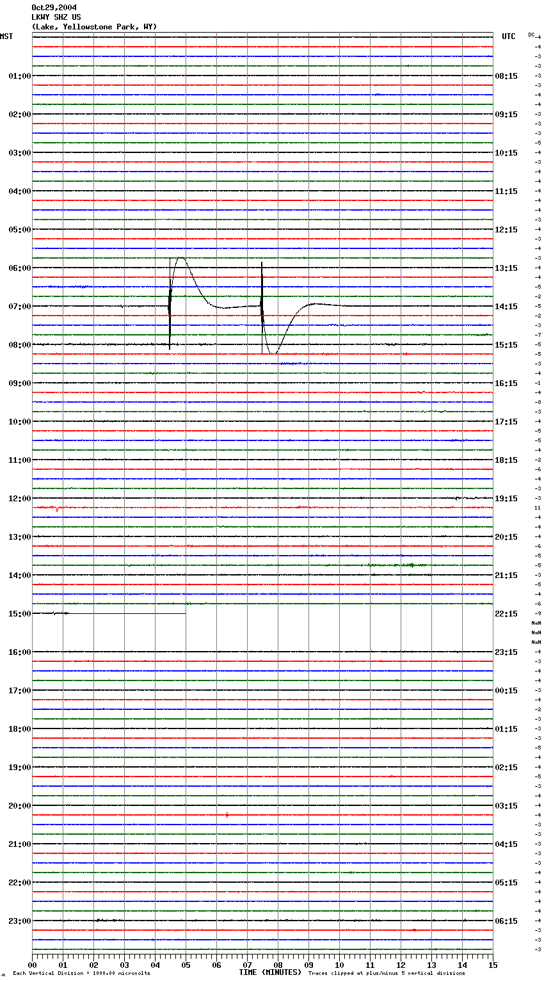Click the DC offset value '11'
Screen dimensions: 544x982
point(538,508)
